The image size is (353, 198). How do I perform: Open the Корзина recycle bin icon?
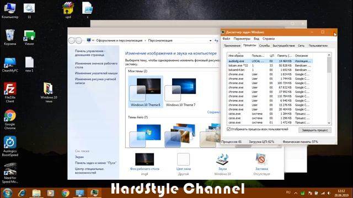tap(10, 37)
